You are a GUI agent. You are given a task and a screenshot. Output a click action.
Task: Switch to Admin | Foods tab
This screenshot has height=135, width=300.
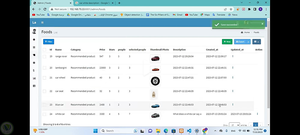pos(52,3)
